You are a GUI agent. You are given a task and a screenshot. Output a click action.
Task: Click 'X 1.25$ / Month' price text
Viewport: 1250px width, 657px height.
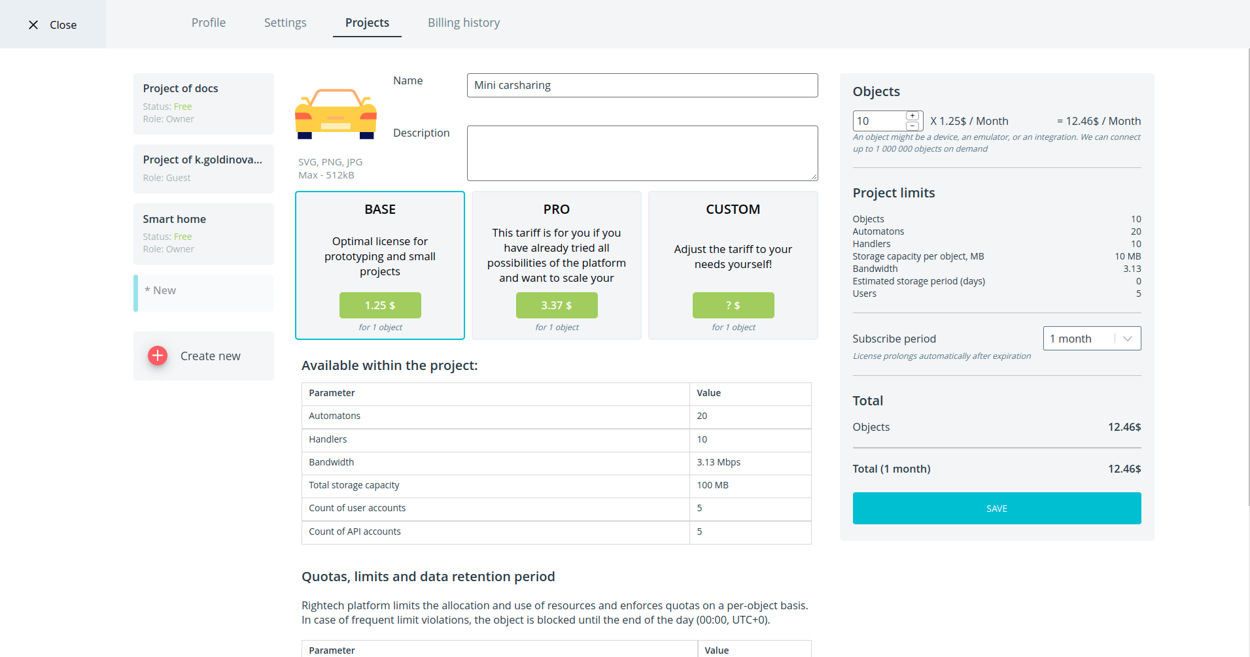tap(969, 121)
